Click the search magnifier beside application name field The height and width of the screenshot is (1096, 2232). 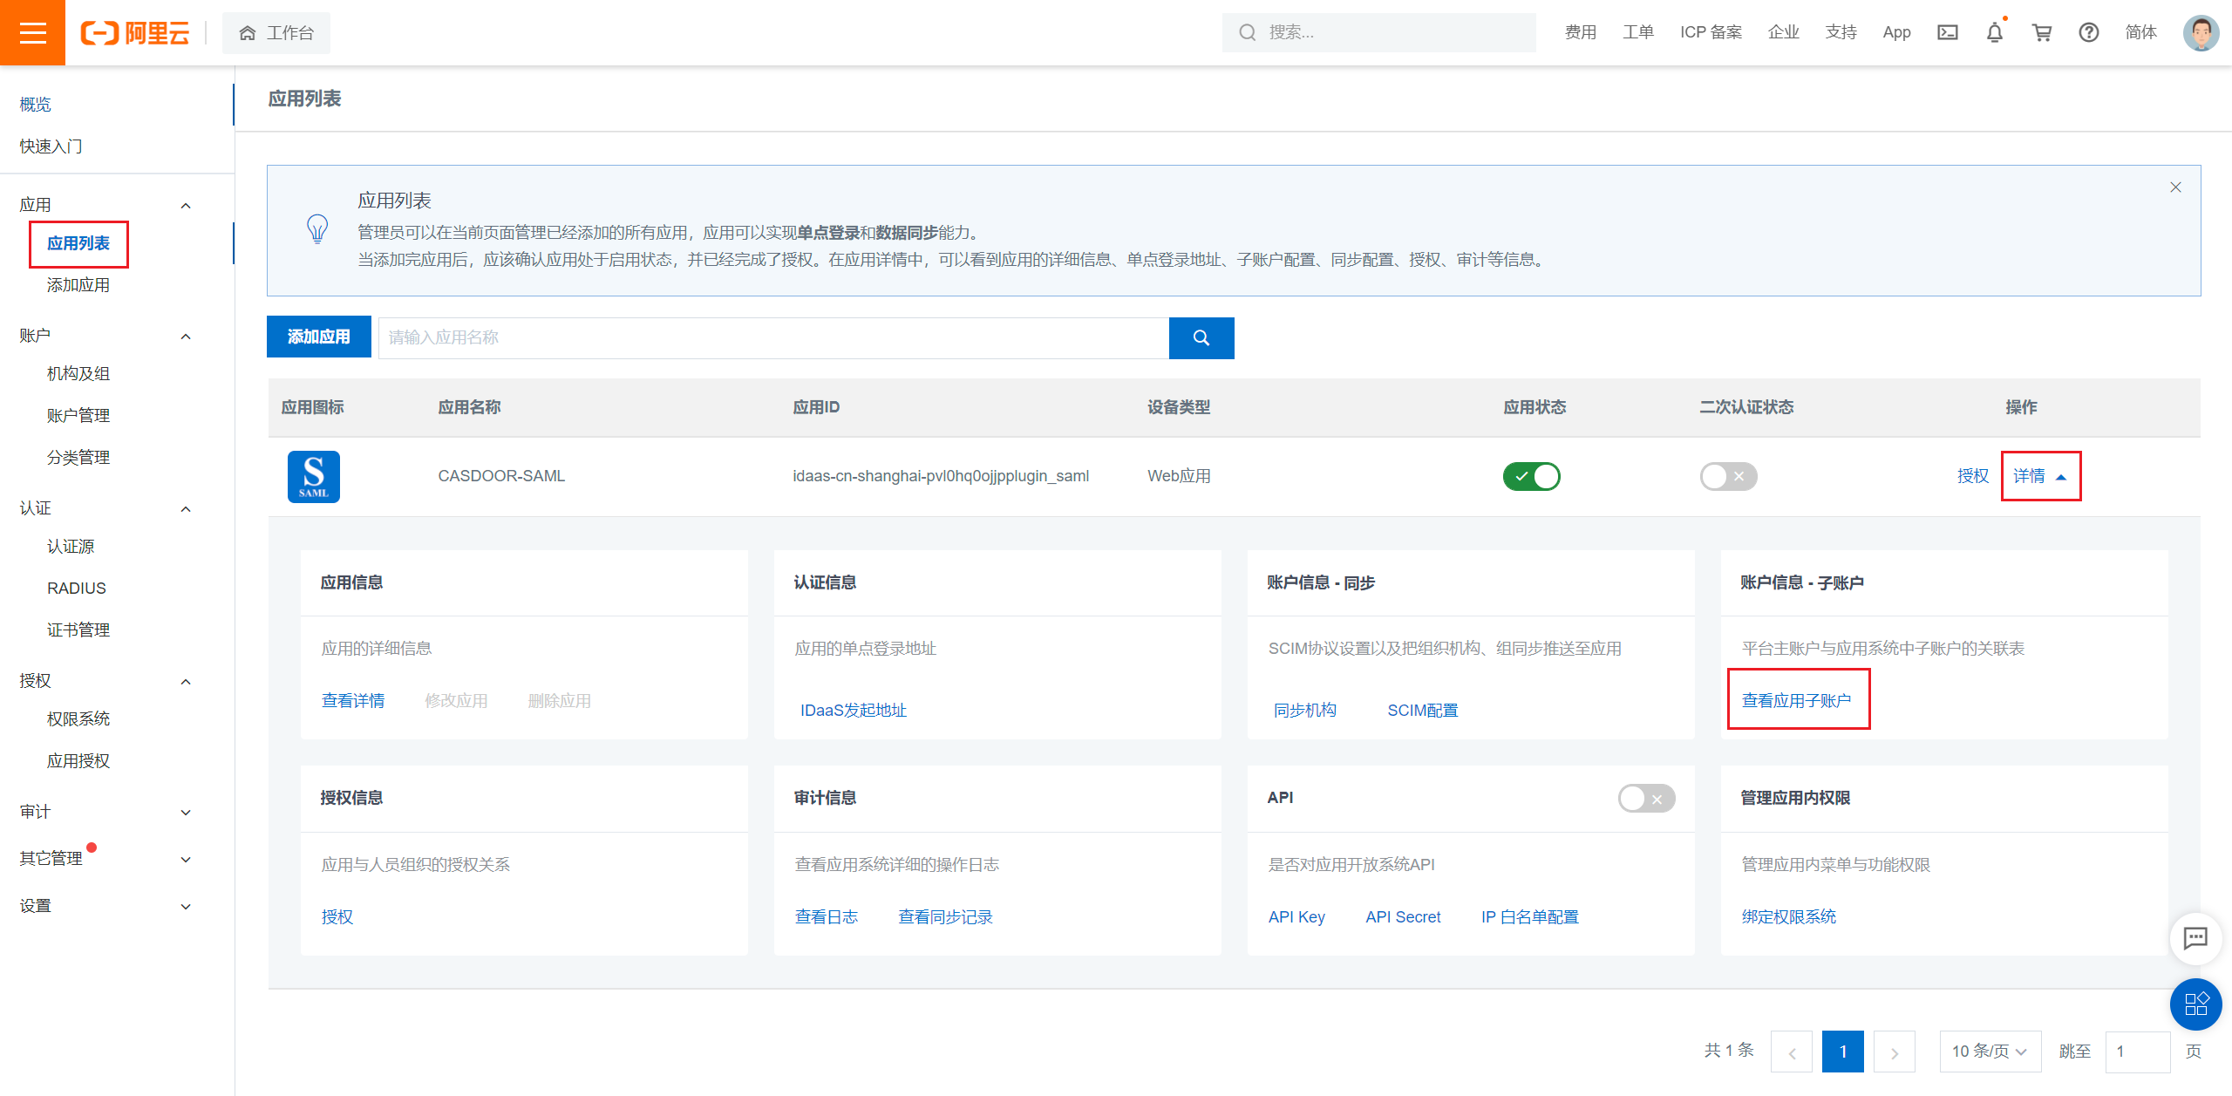pos(1201,337)
